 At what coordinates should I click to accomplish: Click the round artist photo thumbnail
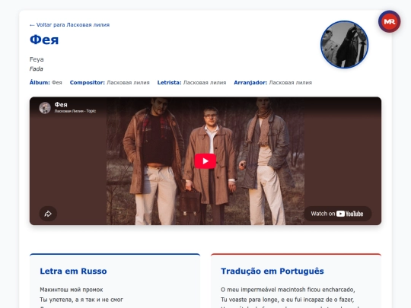click(x=344, y=45)
